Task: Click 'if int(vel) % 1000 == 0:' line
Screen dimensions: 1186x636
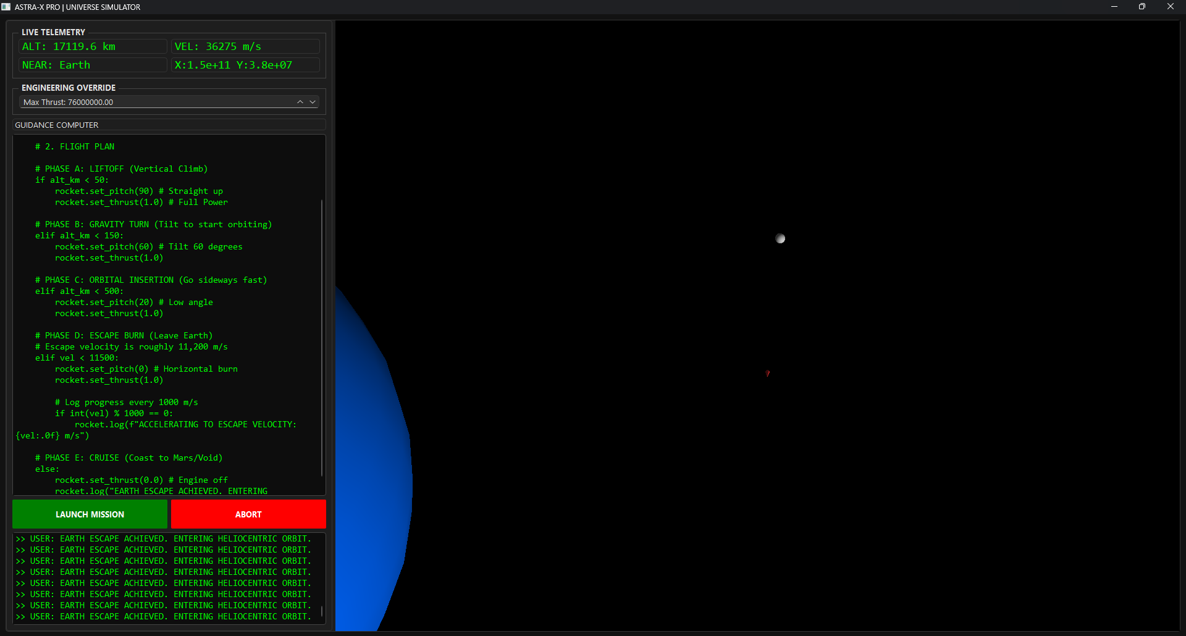Action: point(114,413)
